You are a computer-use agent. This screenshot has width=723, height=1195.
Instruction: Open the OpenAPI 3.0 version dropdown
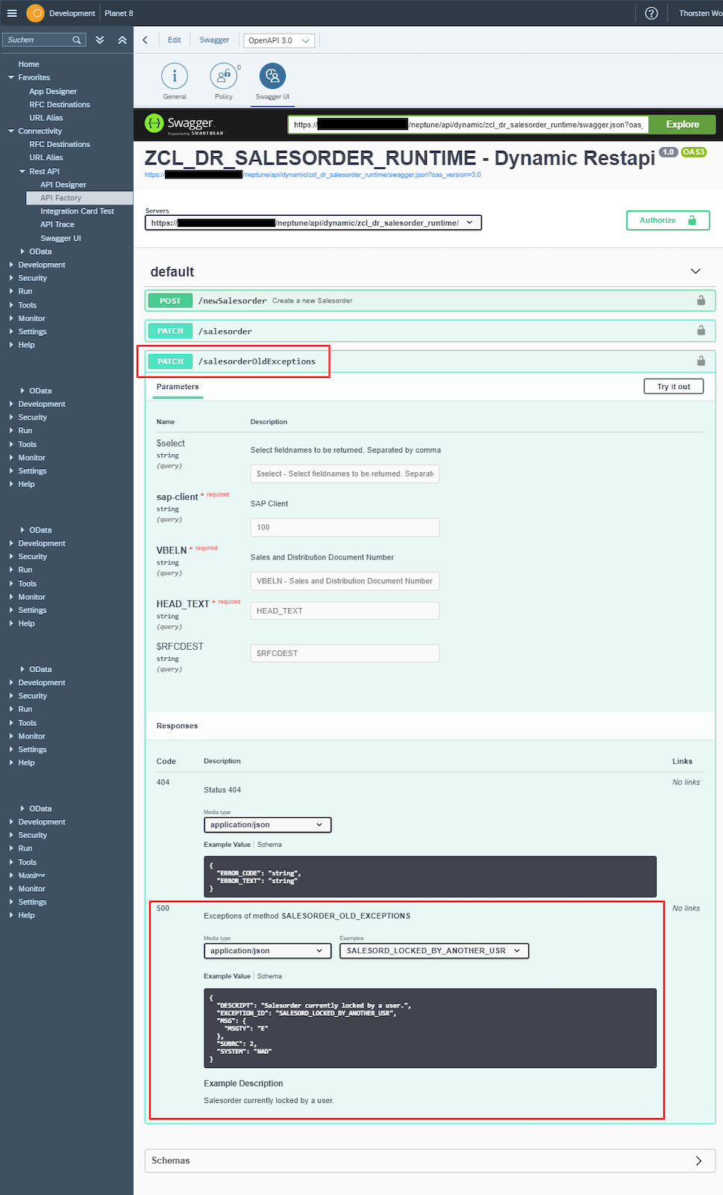(x=279, y=40)
